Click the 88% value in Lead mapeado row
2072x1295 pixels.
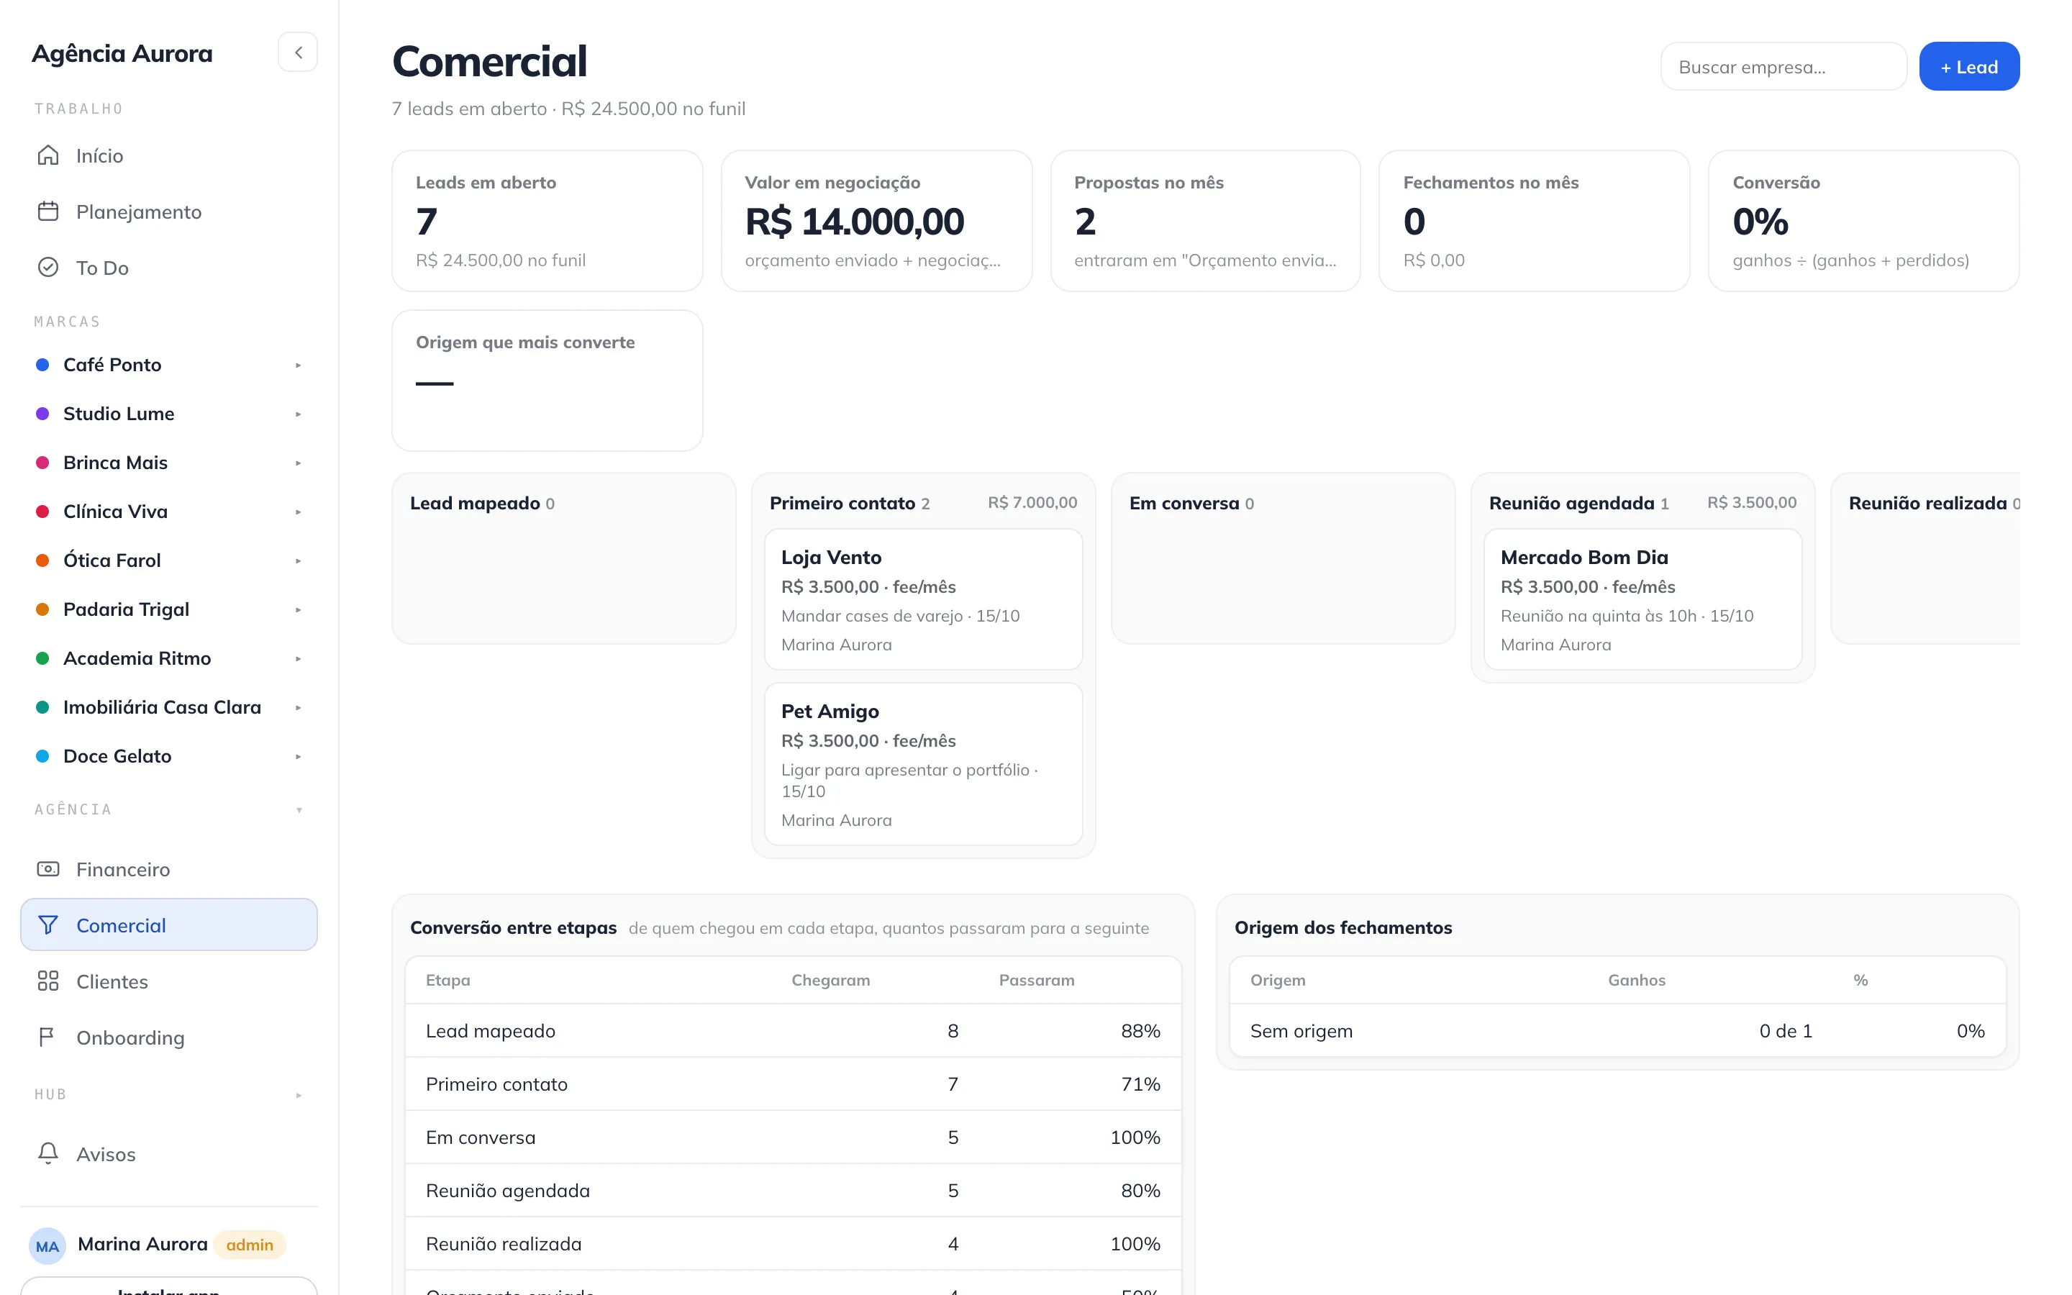pyautogui.click(x=1140, y=1031)
